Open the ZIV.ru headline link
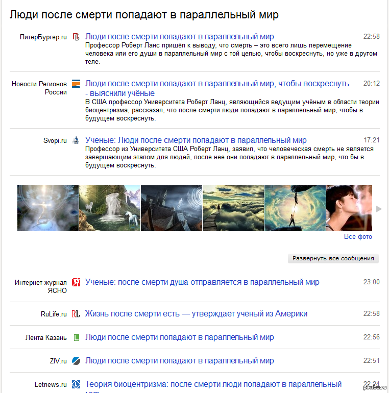Image resolution: width=389 pixels, height=393 pixels. pos(180,361)
